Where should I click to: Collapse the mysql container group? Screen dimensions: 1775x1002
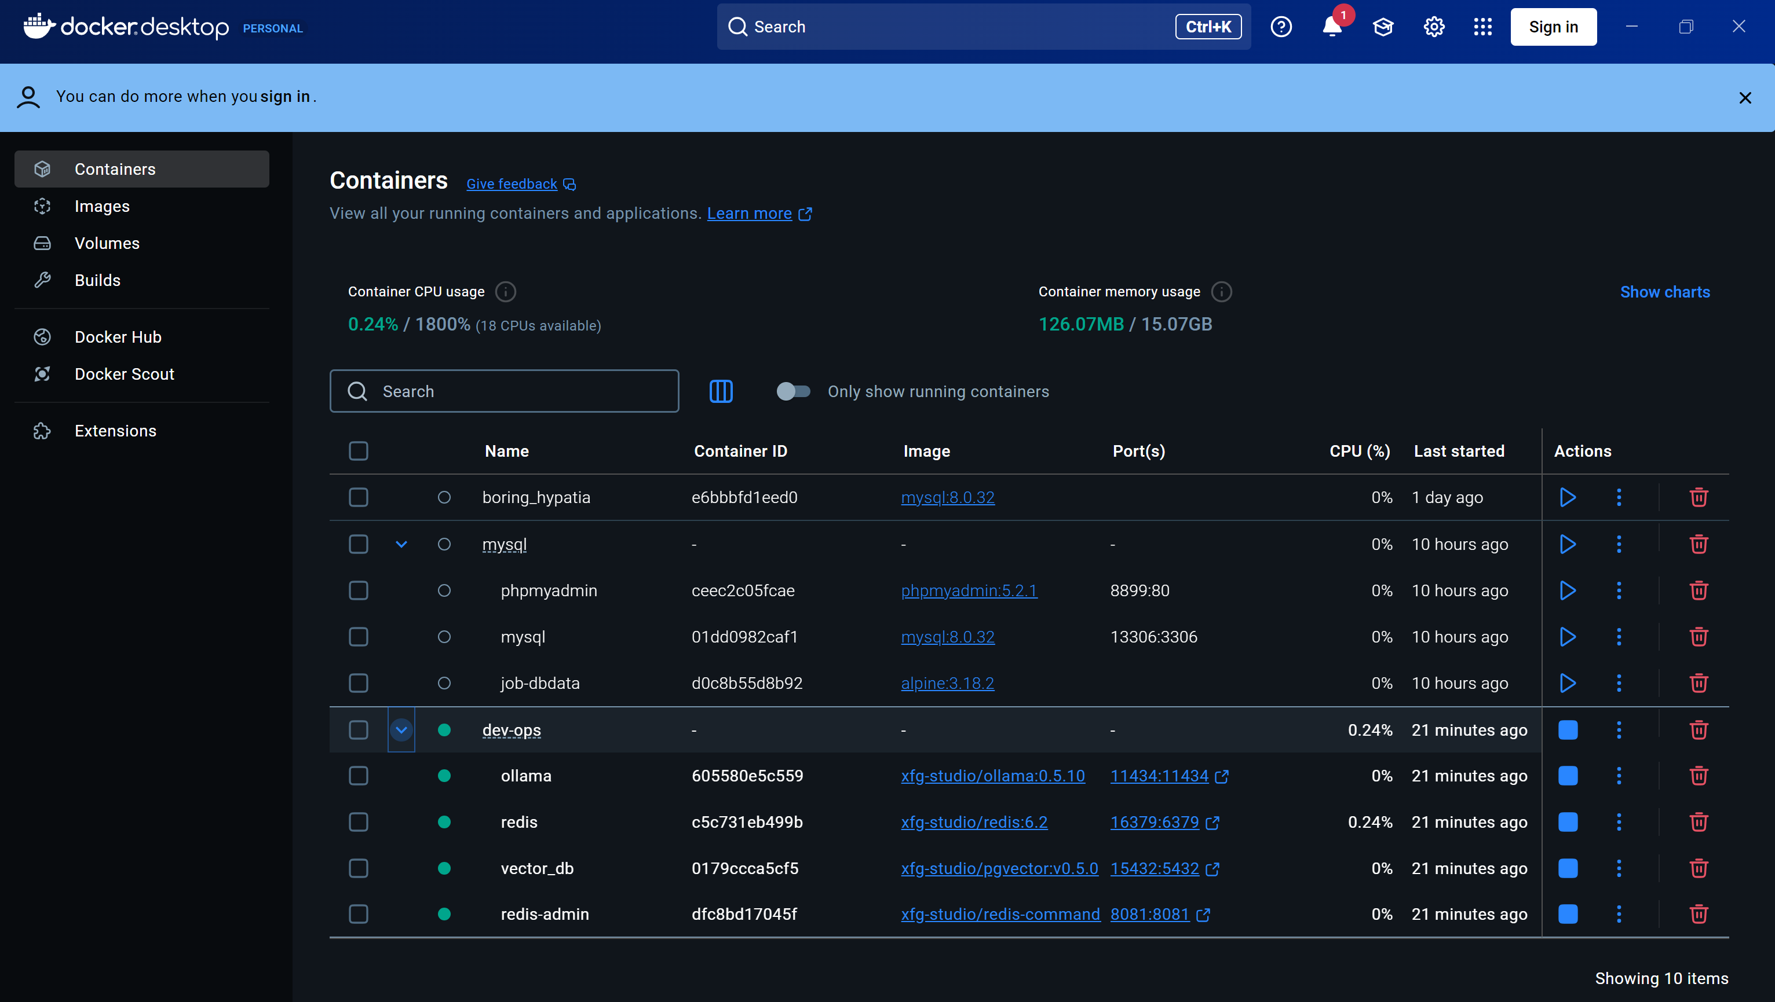pos(401,545)
